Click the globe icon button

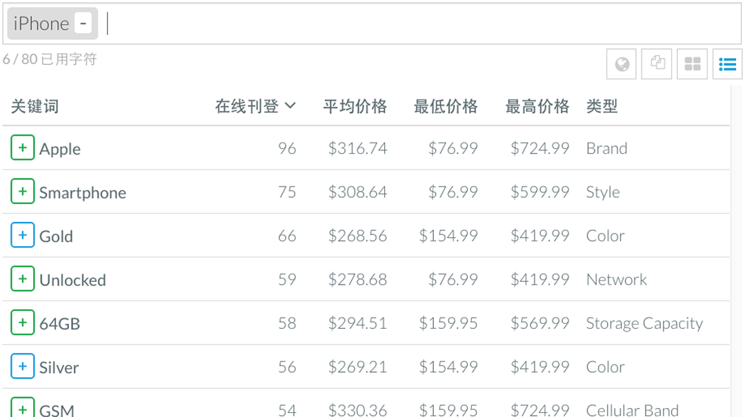pos(622,63)
